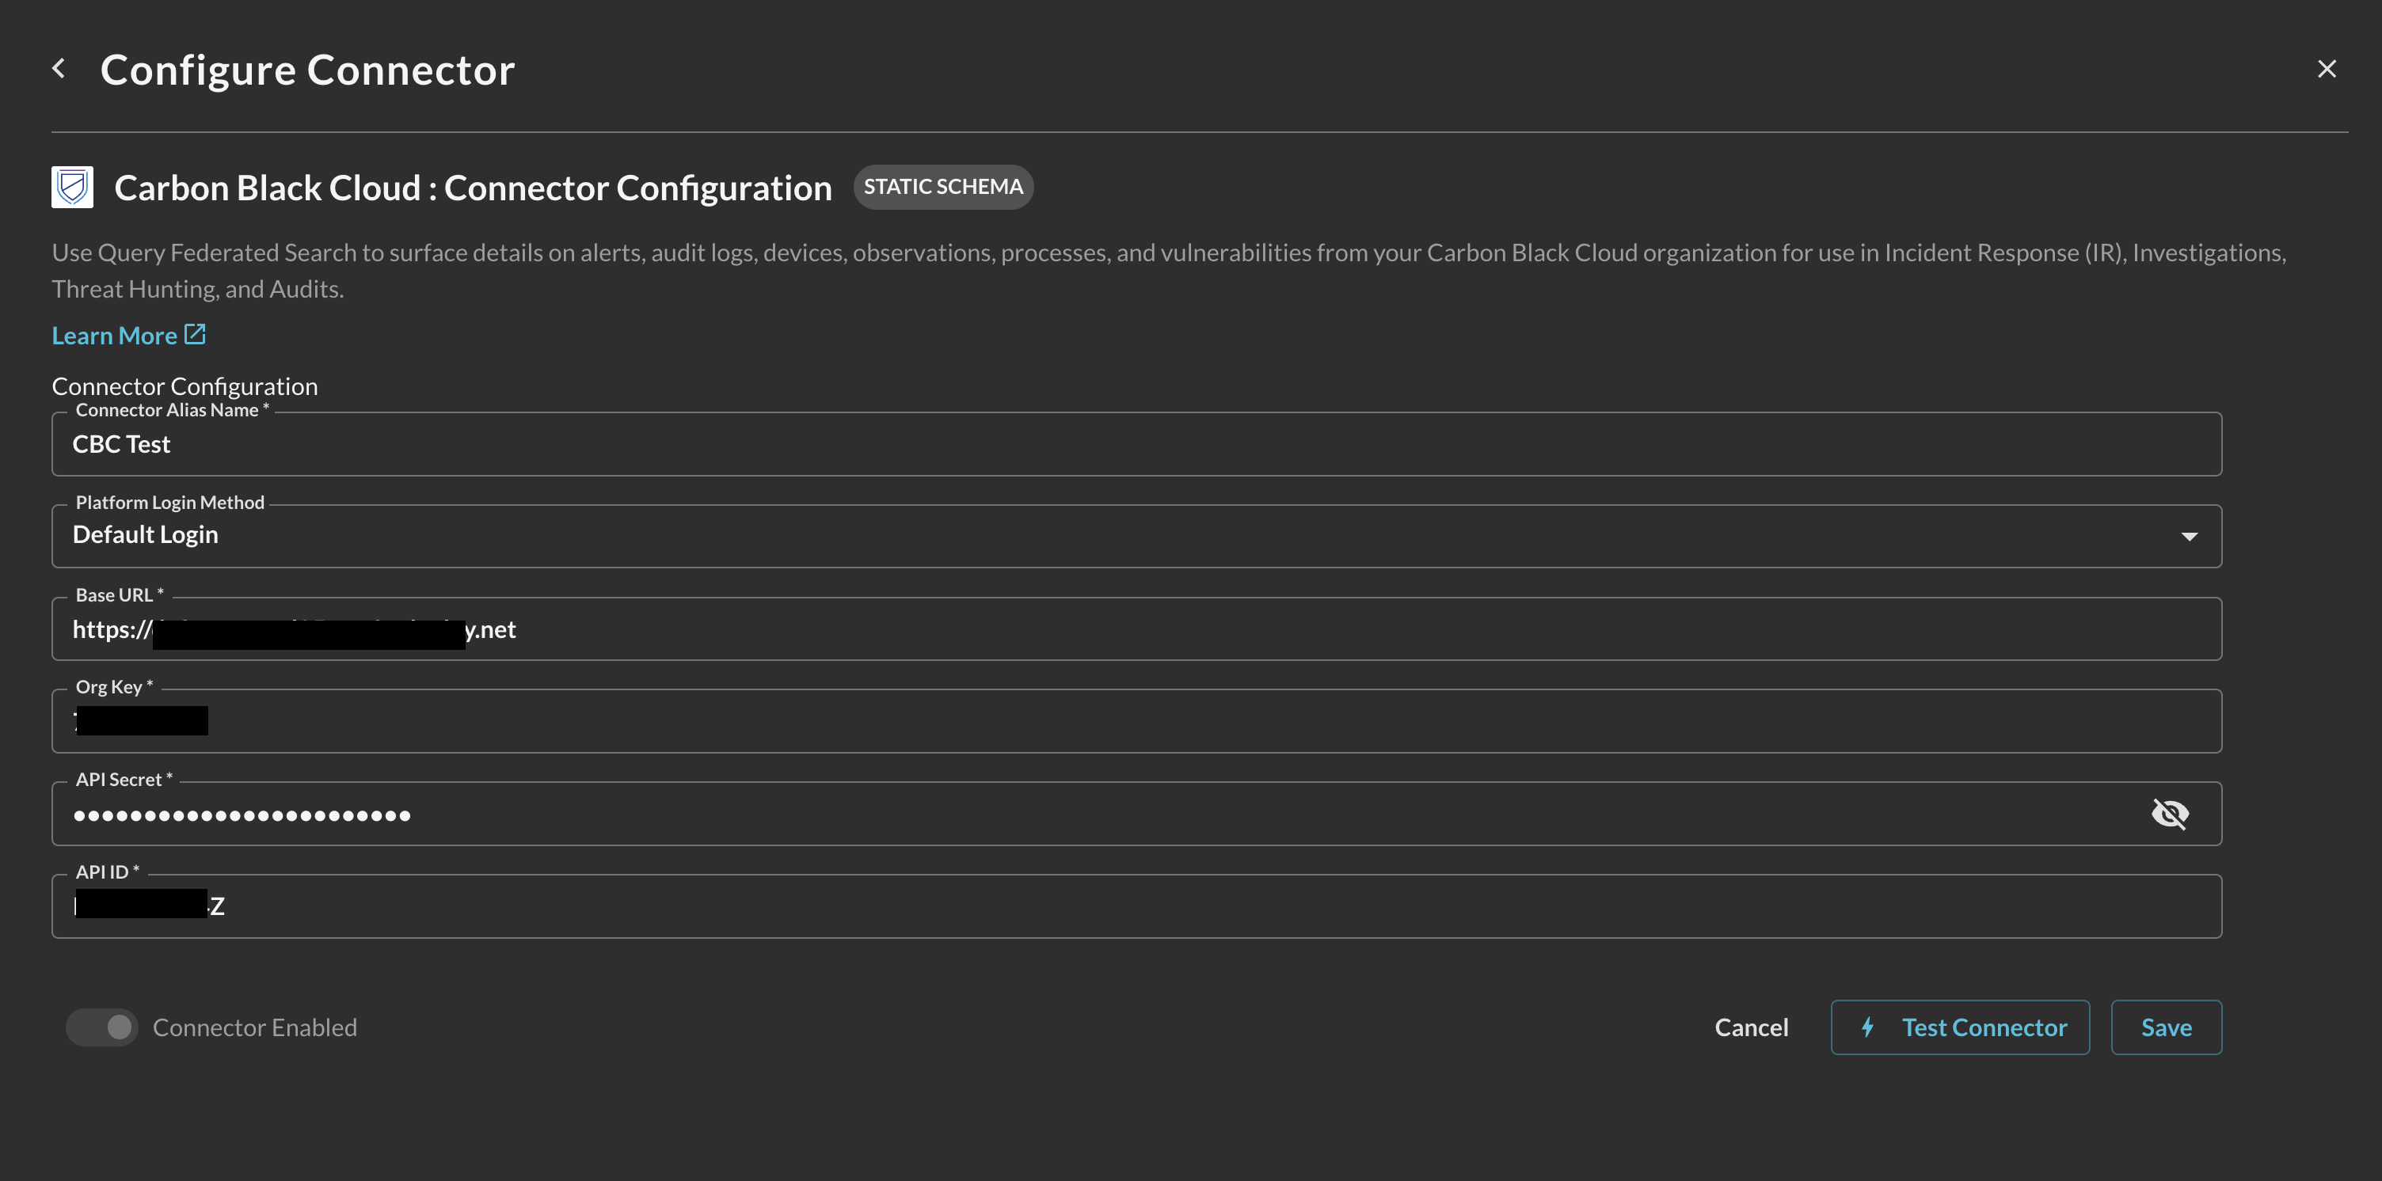
Task: Open the Learn More link
Action: tap(115, 336)
